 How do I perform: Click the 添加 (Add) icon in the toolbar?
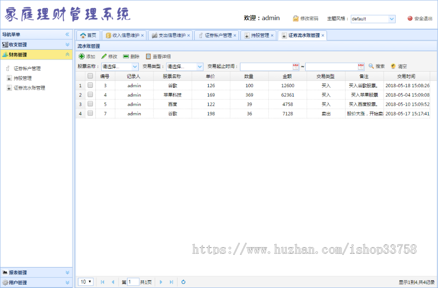point(87,56)
